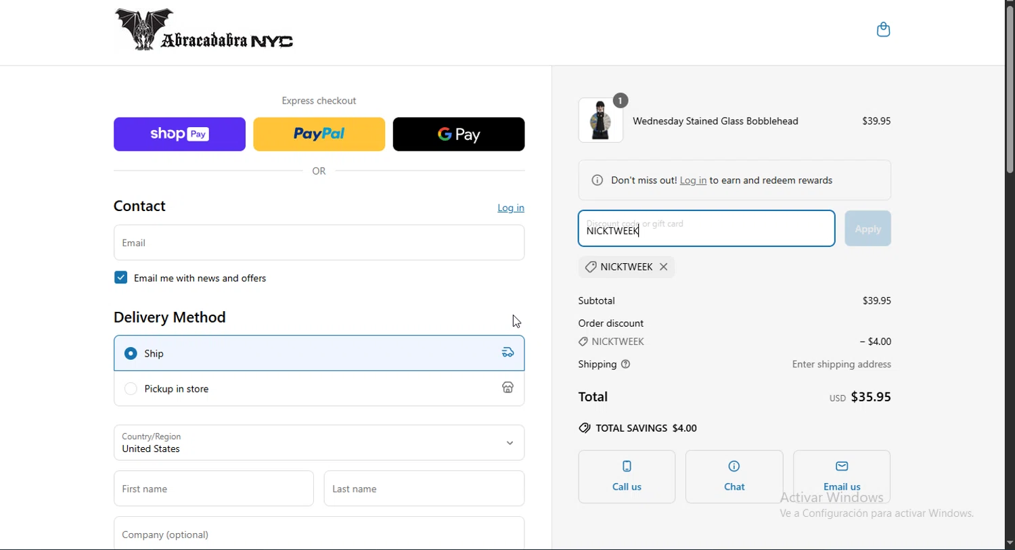
Task: Click the Apply discount button
Action: coord(867,229)
